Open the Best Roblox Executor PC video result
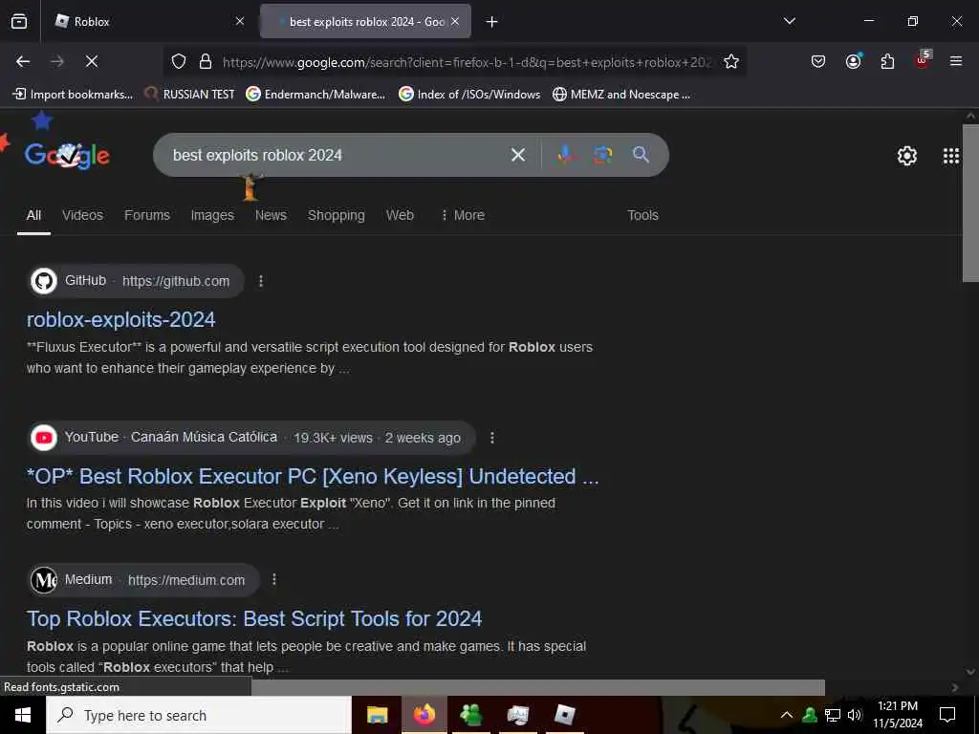This screenshot has height=734, width=979. (313, 476)
